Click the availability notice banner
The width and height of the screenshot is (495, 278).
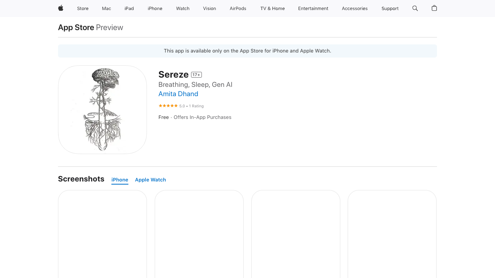[247, 51]
